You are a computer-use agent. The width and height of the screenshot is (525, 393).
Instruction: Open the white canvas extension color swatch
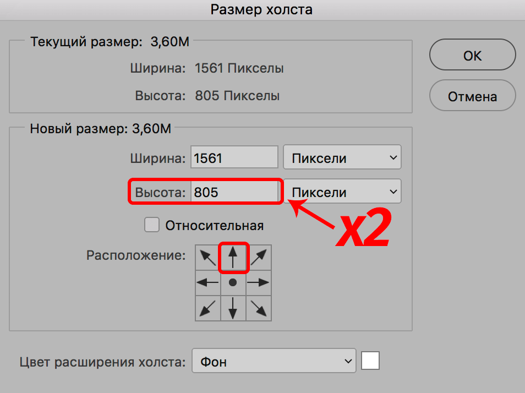click(370, 361)
